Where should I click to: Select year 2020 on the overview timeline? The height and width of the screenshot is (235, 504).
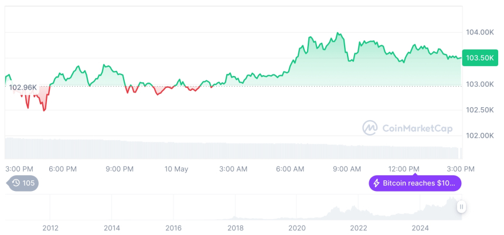pyautogui.click(x=297, y=227)
